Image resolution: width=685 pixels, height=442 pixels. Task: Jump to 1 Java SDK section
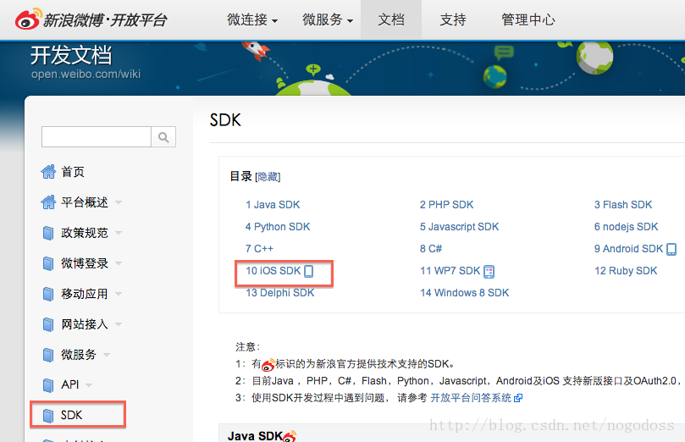[x=273, y=204]
